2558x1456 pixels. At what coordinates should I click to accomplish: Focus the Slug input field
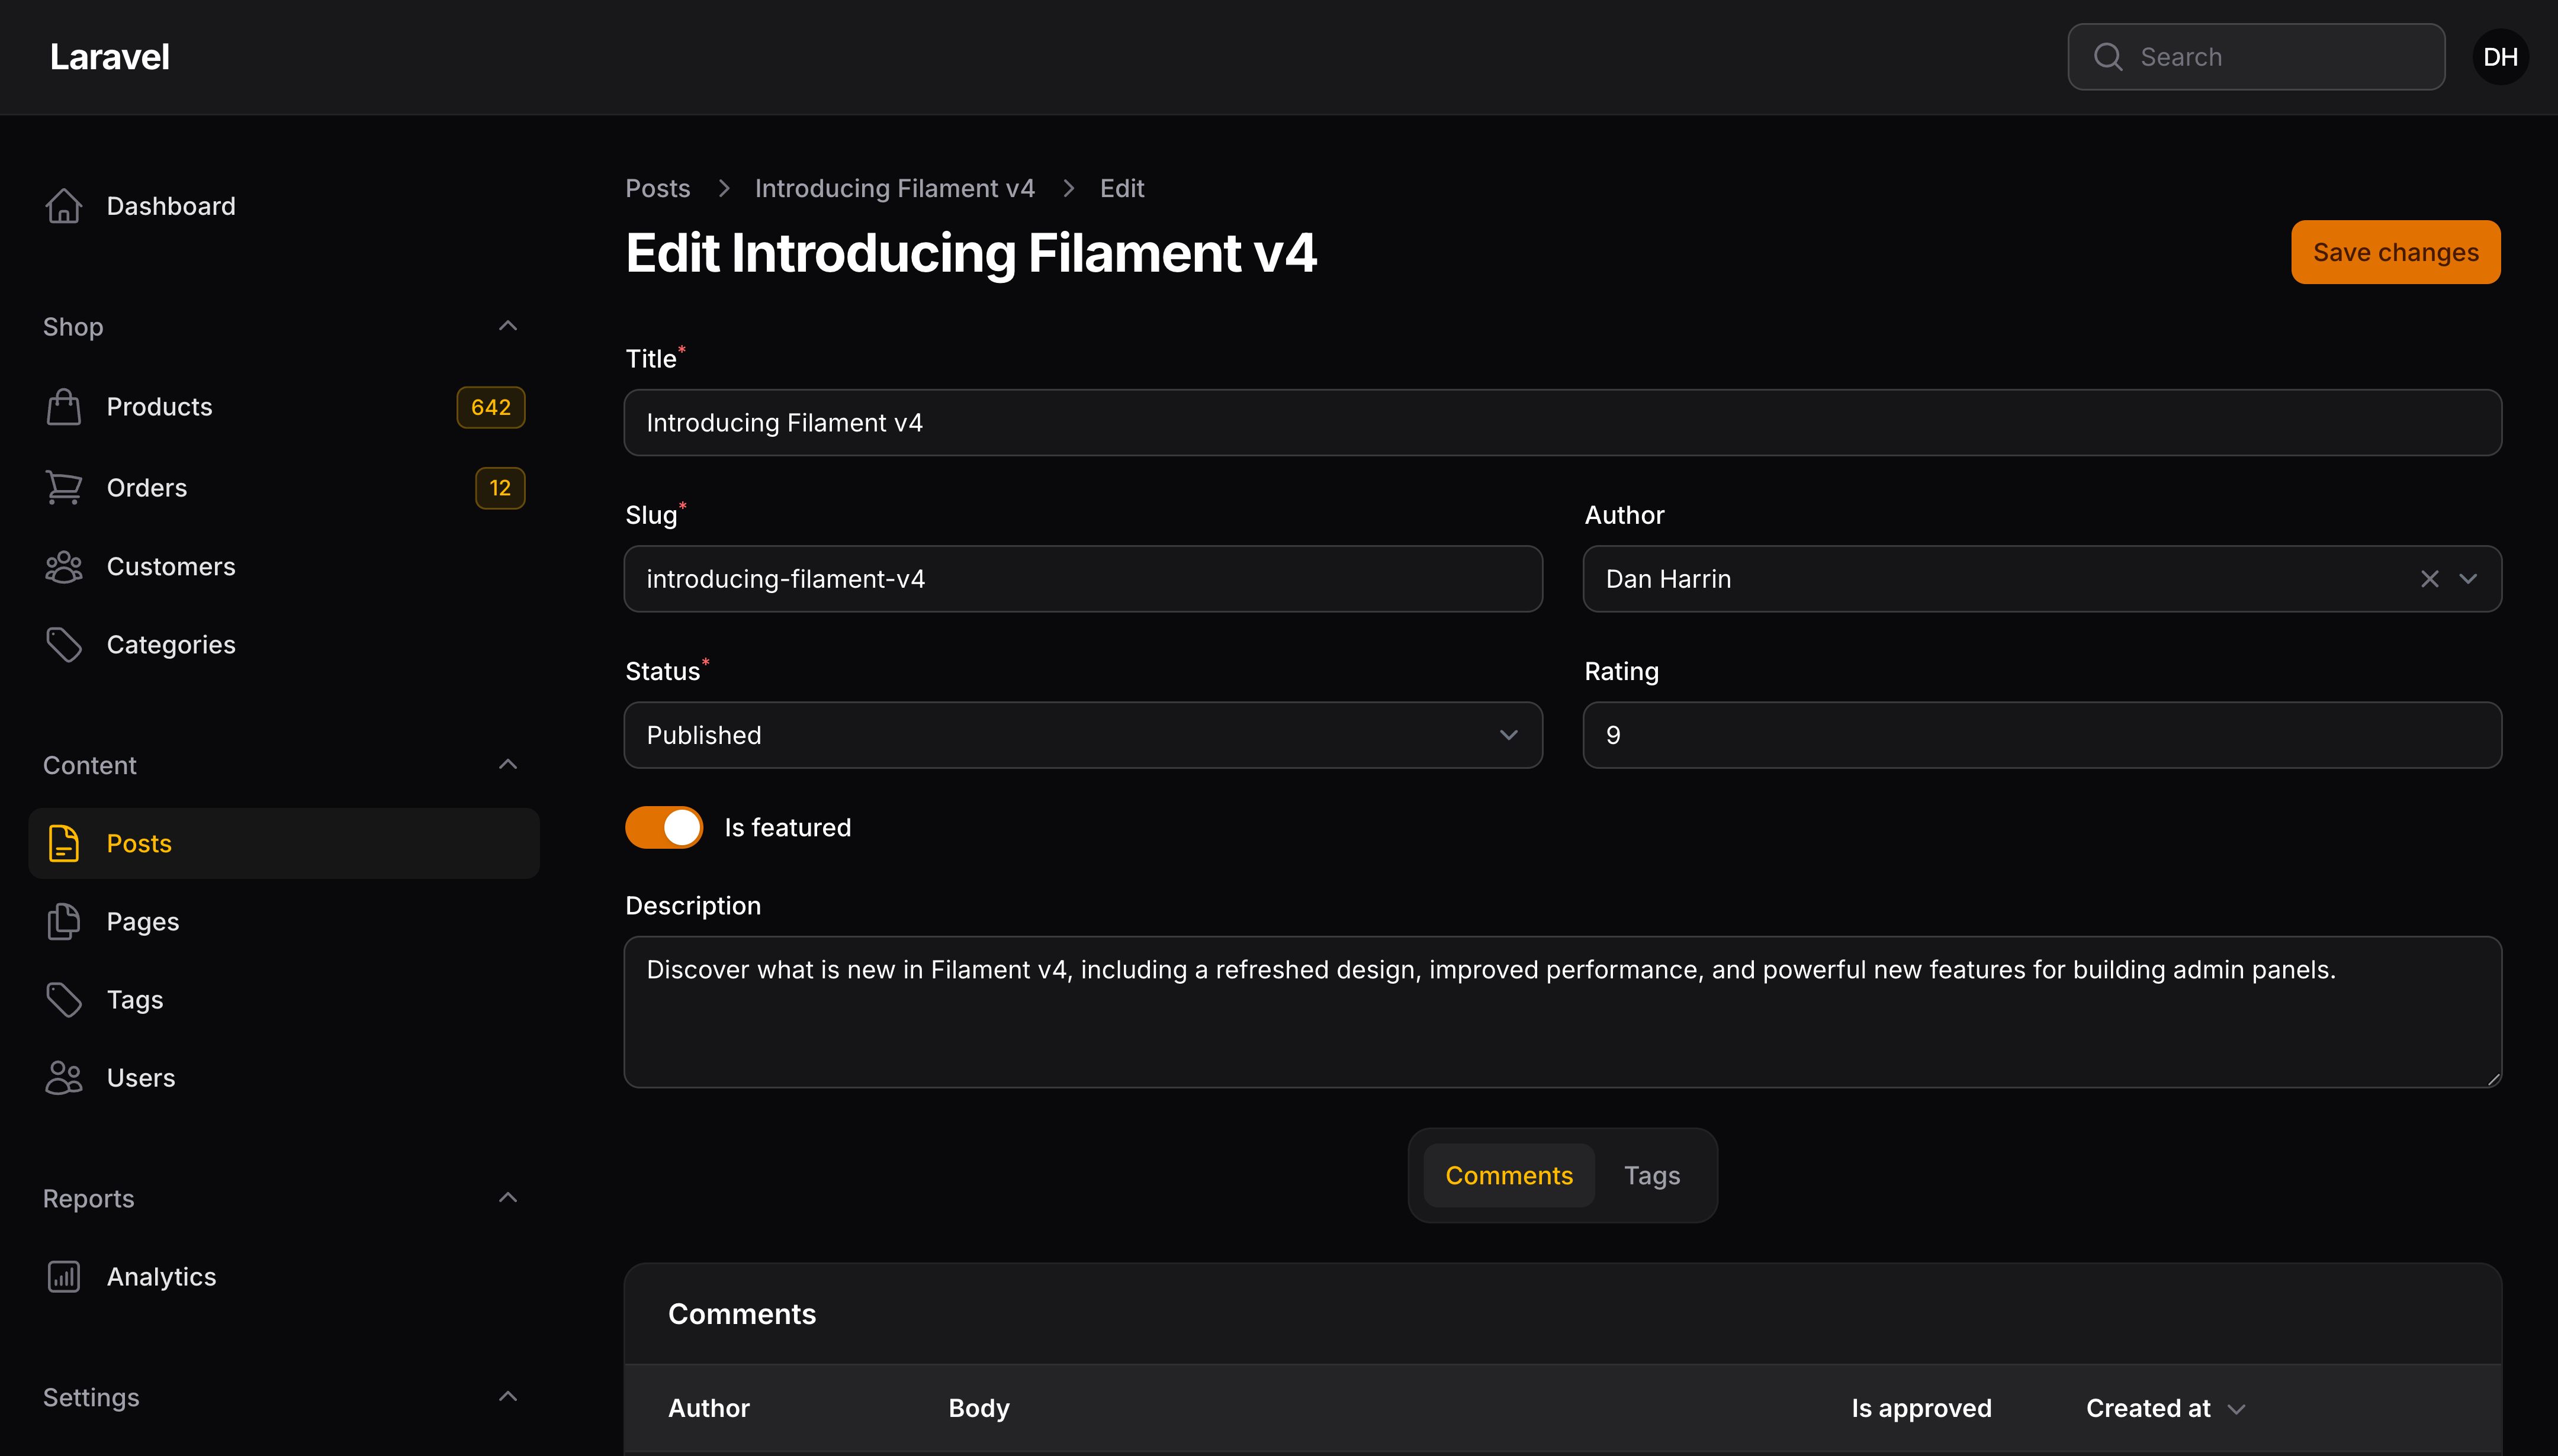[1084, 579]
